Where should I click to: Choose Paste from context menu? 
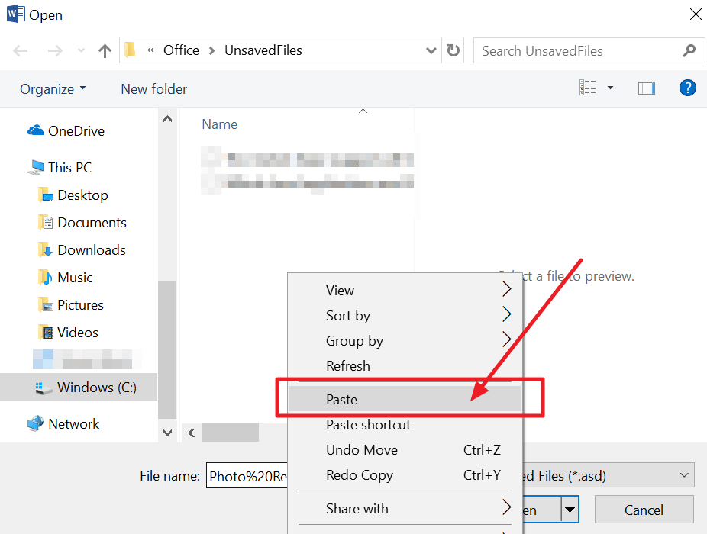click(x=341, y=400)
